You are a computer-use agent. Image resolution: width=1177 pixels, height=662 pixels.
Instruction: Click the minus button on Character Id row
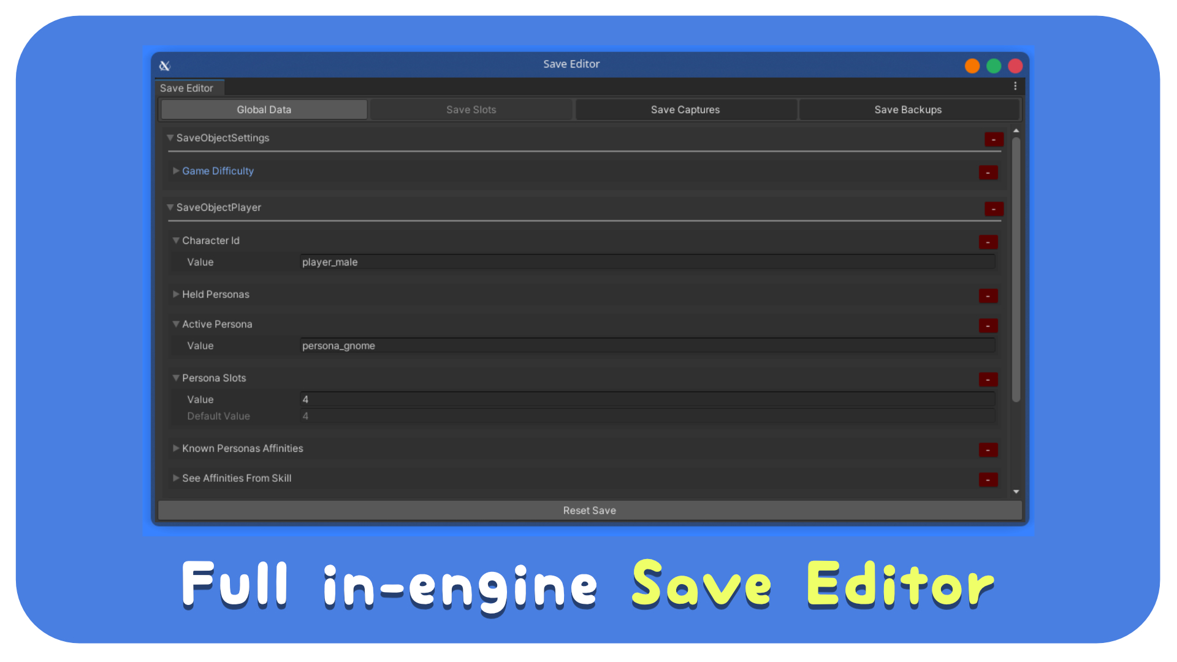point(988,242)
